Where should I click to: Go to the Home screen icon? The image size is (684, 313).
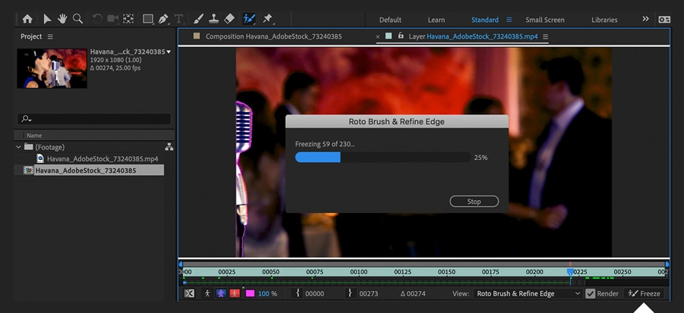(x=27, y=19)
